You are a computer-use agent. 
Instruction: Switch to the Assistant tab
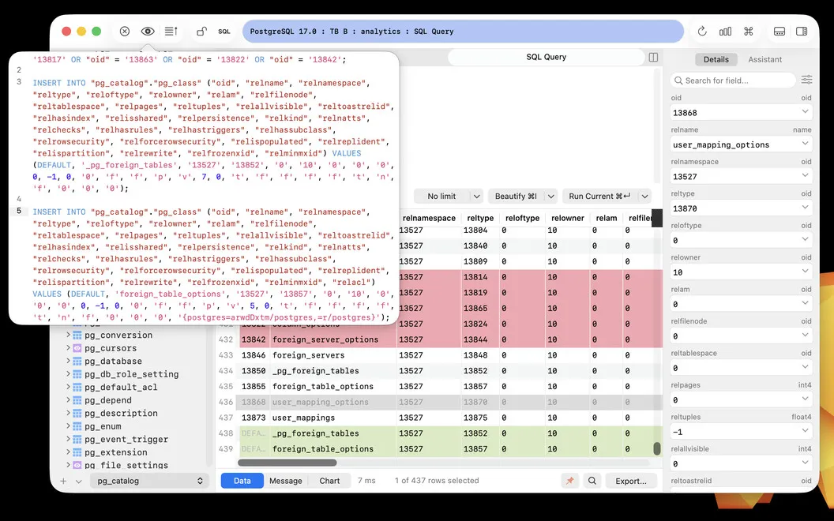coord(764,59)
